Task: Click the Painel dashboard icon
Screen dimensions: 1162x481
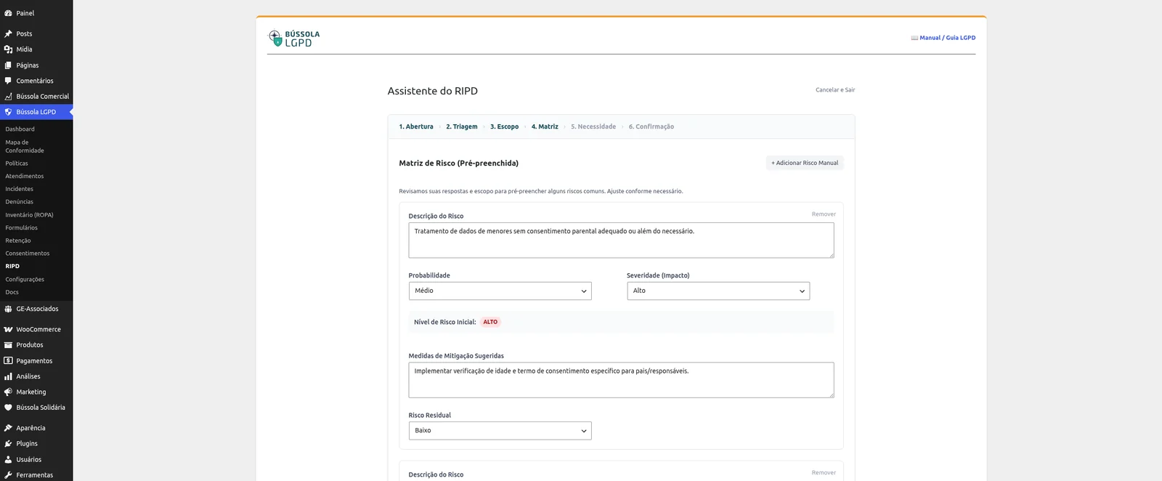Action: click(8, 13)
